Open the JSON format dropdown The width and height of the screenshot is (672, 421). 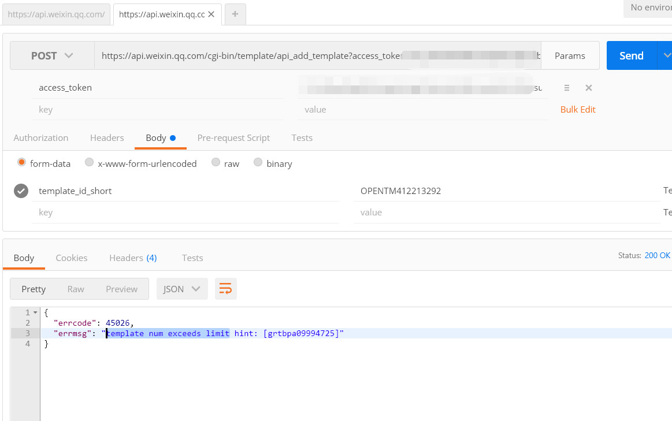(x=182, y=289)
